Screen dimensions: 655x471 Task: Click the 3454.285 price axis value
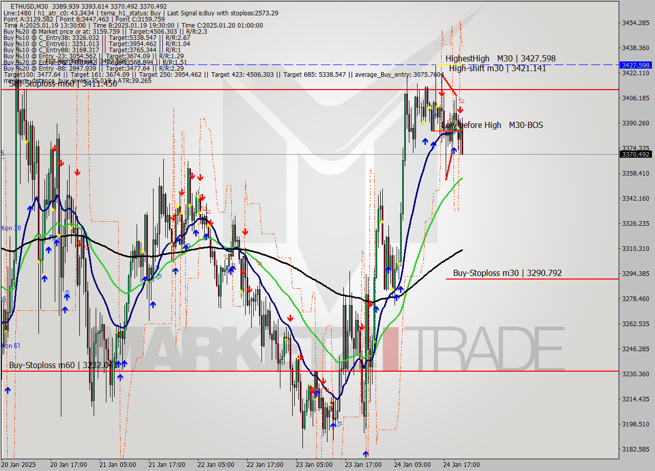point(635,23)
